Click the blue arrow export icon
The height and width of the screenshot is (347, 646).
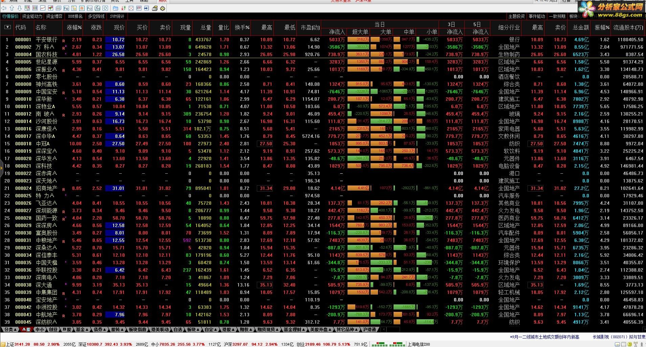(x=147, y=8)
